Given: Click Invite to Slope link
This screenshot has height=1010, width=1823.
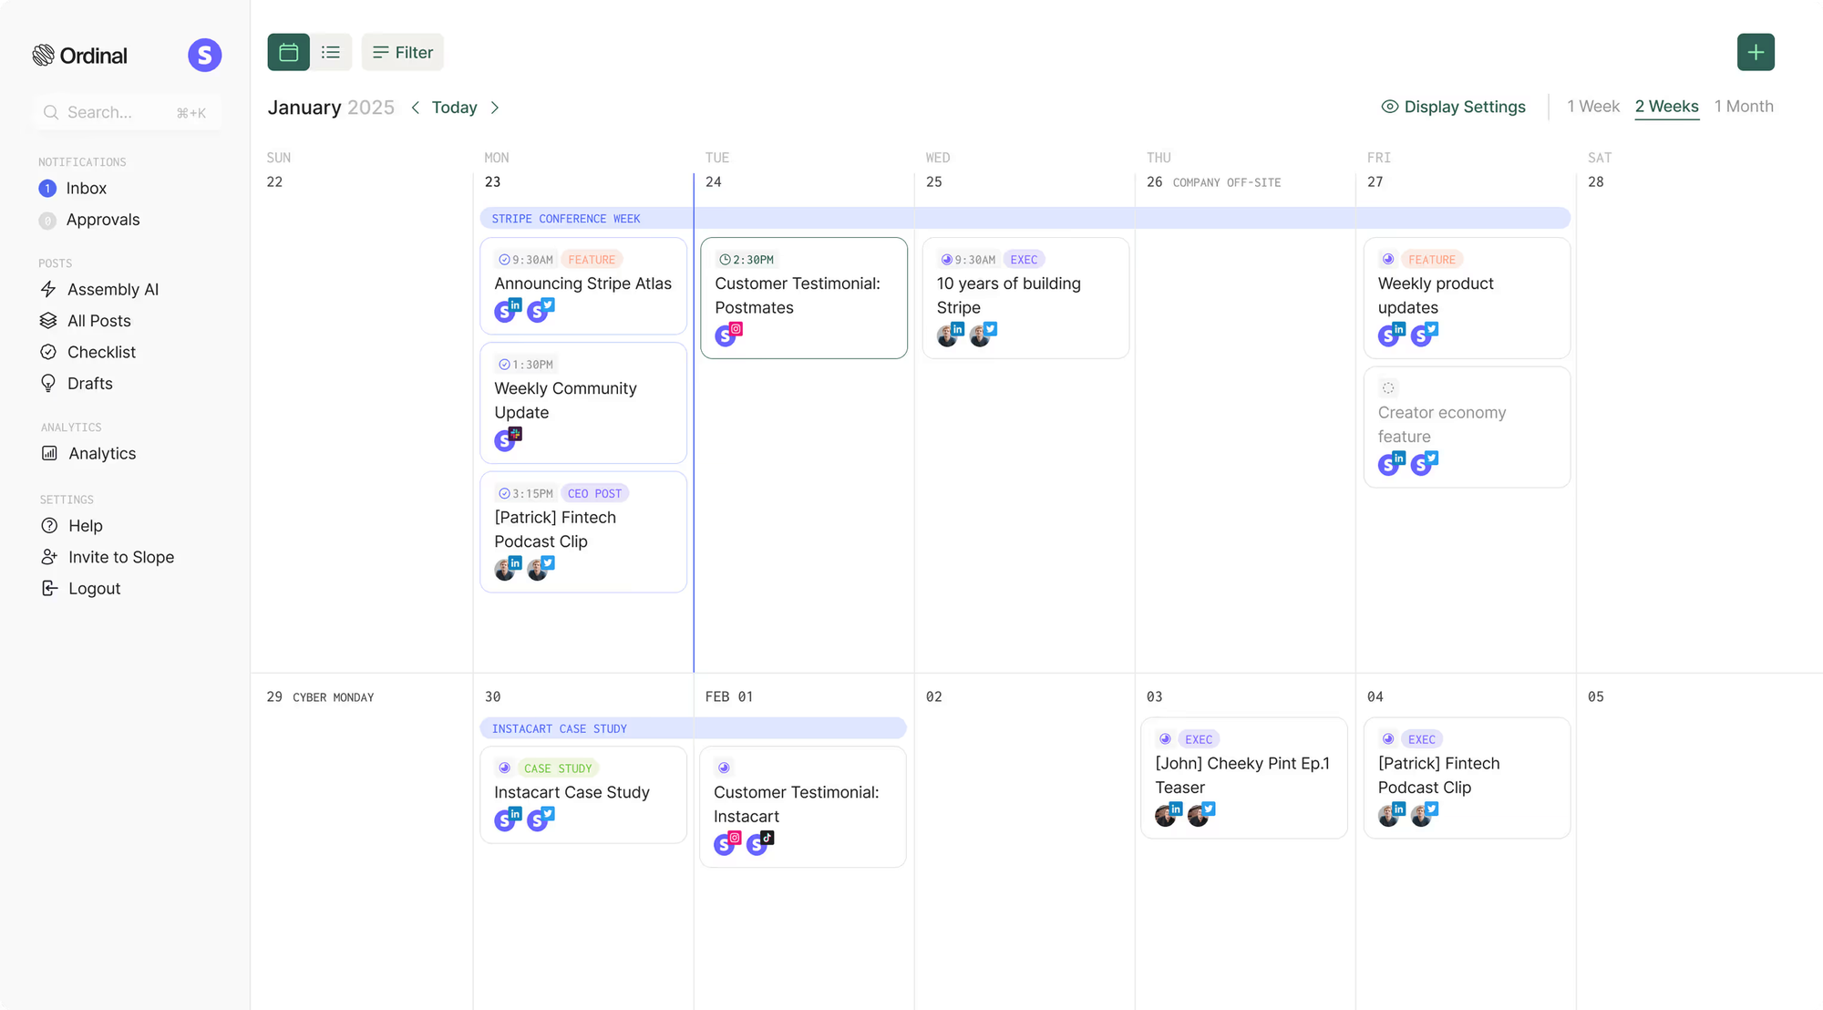Looking at the screenshot, I should [120, 557].
